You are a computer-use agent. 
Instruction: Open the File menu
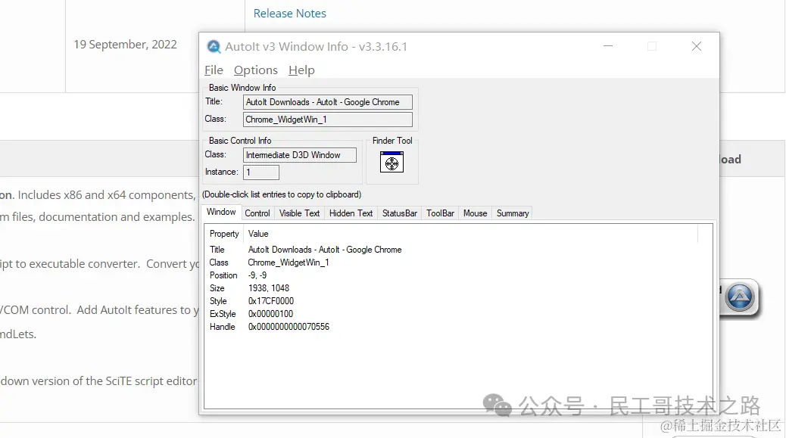[x=214, y=70]
